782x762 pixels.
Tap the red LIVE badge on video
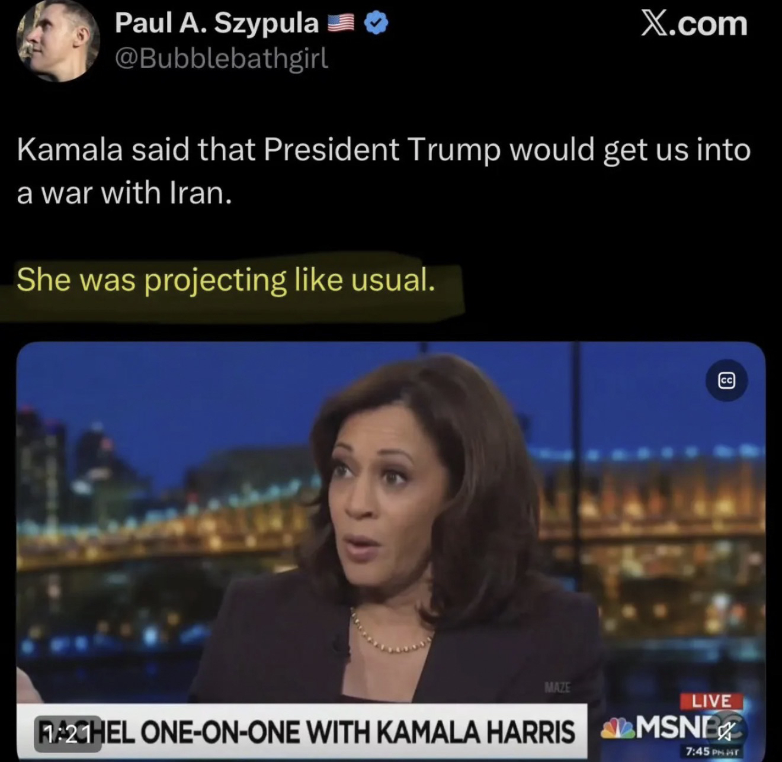pyautogui.click(x=711, y=702)
